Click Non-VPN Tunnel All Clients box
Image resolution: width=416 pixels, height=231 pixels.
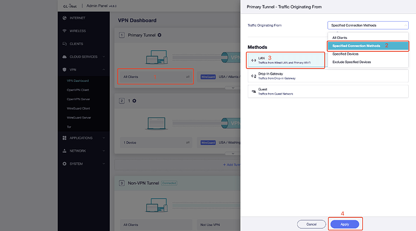(156, 224)
